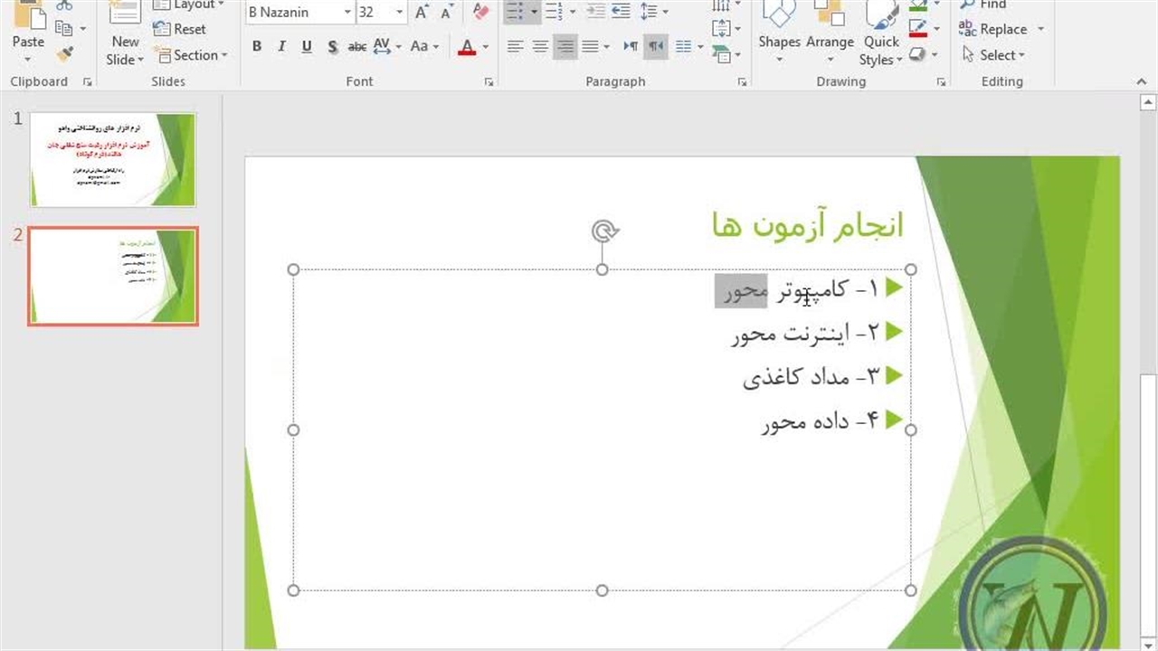Expand the Section dropdown menu
This screenshot has height=651, width=1158.
190,55
